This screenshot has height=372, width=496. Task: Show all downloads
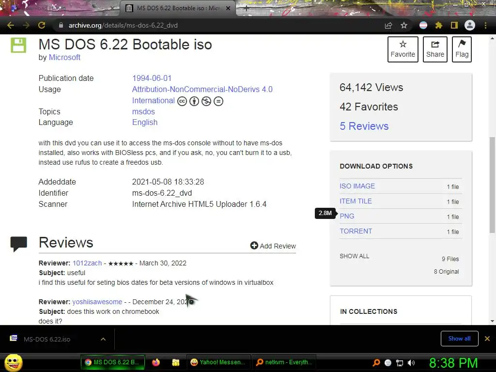click(459, 339)
